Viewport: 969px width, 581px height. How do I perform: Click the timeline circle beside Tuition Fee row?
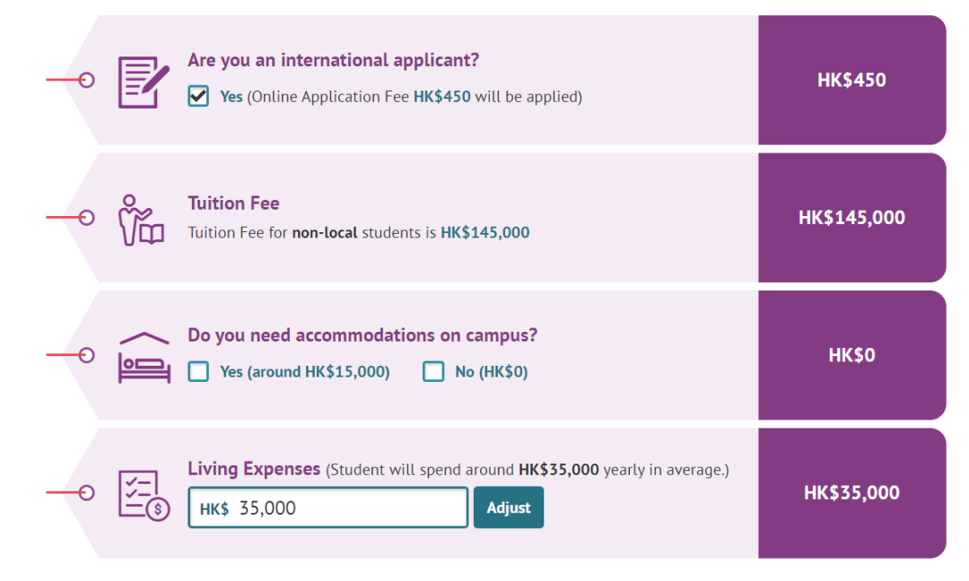[86, 217]
